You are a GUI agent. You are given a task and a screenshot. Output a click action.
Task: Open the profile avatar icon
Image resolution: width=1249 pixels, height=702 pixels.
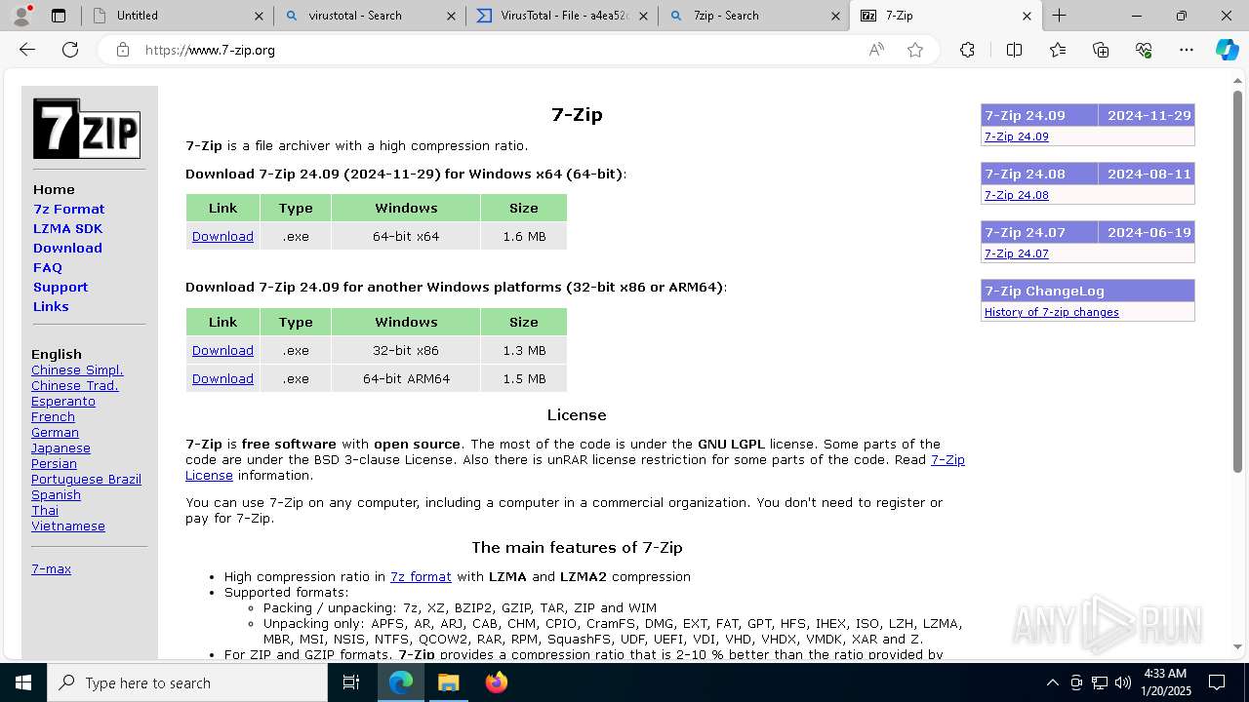point(22,16)
